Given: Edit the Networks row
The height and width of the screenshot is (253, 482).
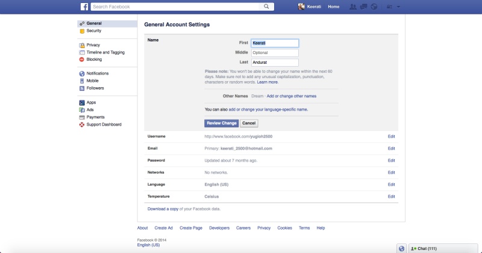Looking at the screenshot, I should point(391,172).
